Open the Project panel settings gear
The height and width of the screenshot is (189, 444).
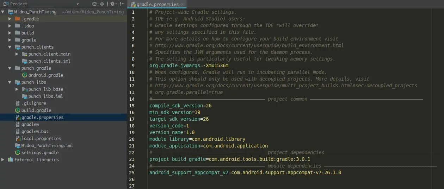(x=113, y=4)
